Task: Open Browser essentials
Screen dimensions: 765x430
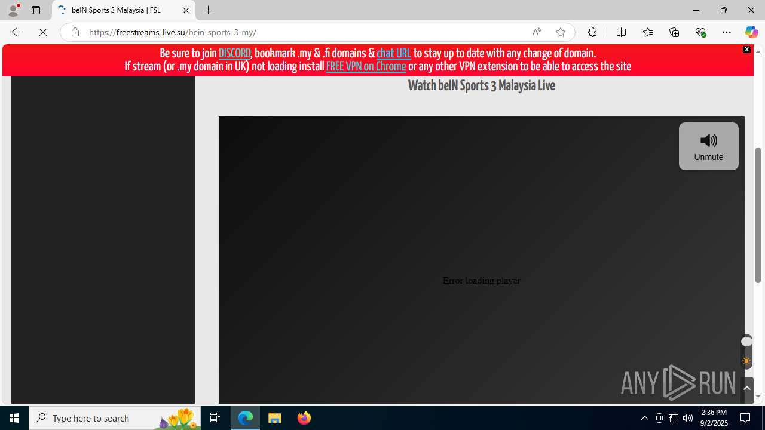Action: (x=700, y=32)
